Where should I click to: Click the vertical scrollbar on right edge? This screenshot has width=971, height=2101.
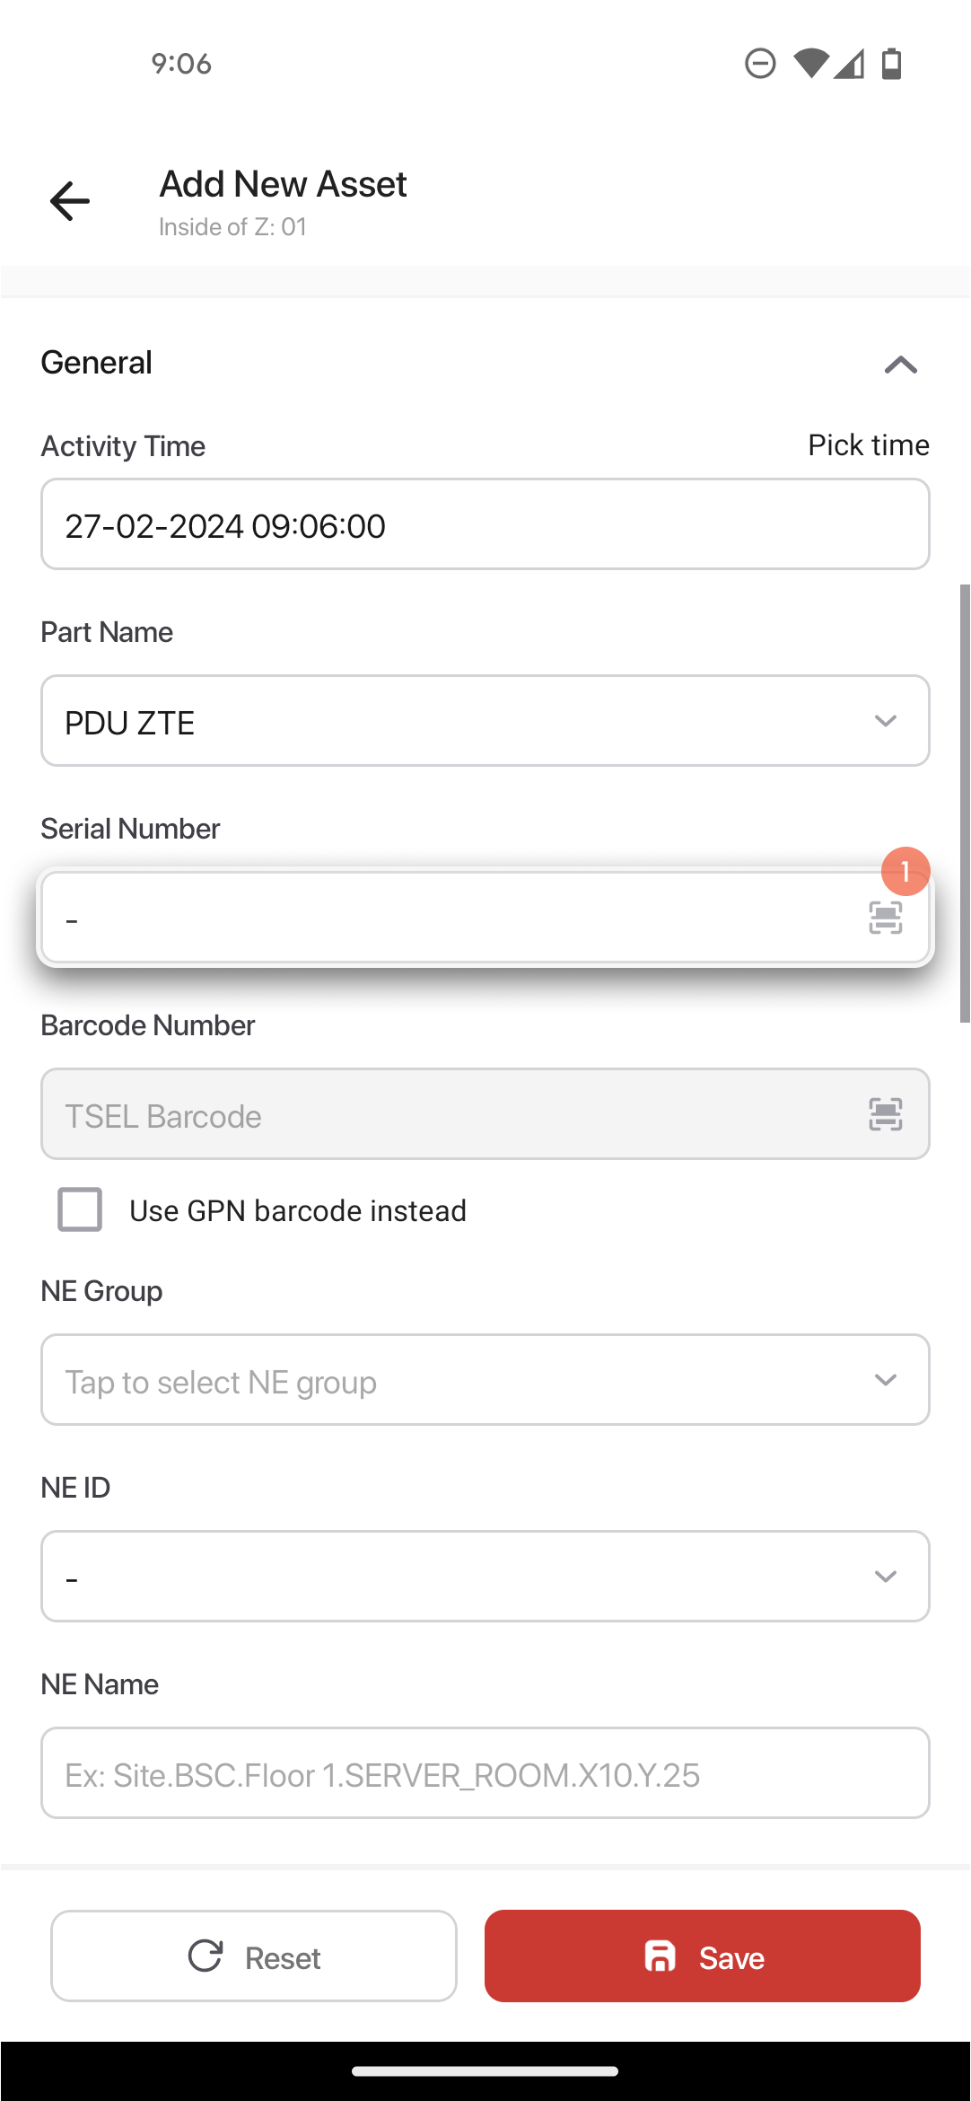click(965, 804)
